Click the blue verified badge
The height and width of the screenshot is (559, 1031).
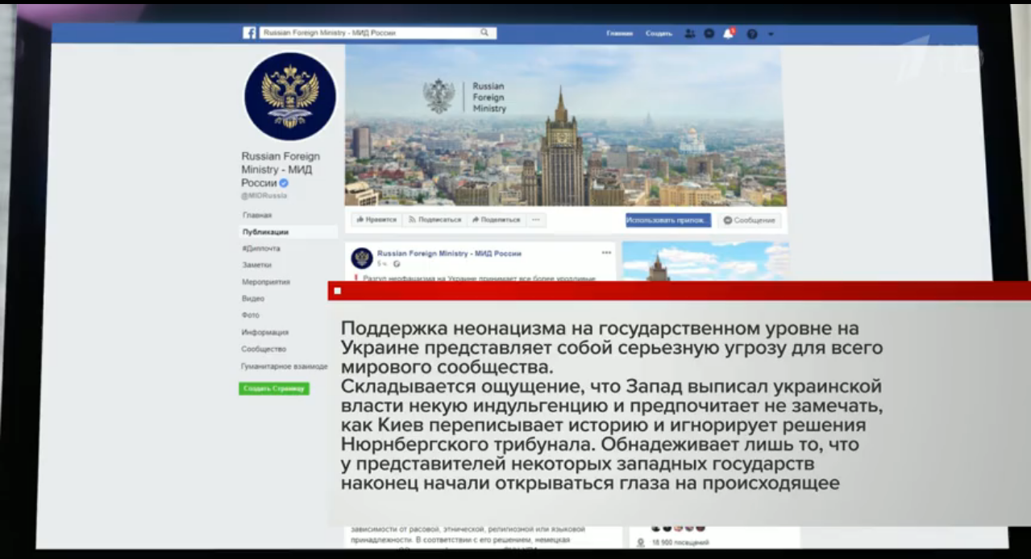tap(284, 183)
